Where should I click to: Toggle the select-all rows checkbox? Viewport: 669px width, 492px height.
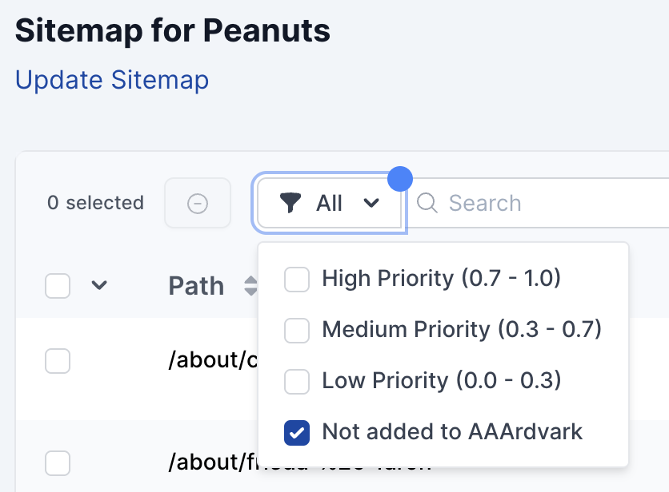point(58,285)
